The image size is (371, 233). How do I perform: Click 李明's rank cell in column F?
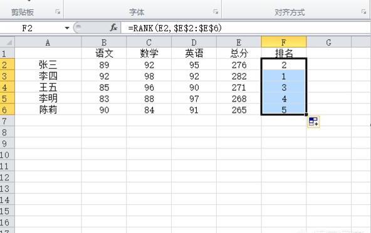(x=284, y=98)
